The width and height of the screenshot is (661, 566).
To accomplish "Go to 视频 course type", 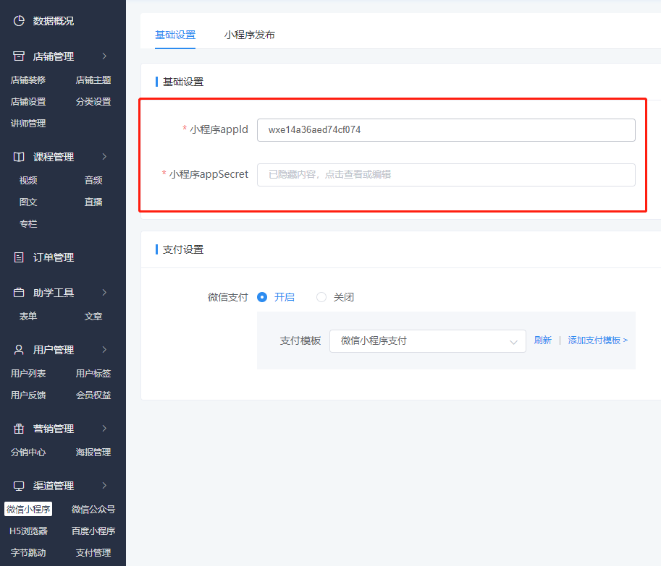I will pos(28,180).
